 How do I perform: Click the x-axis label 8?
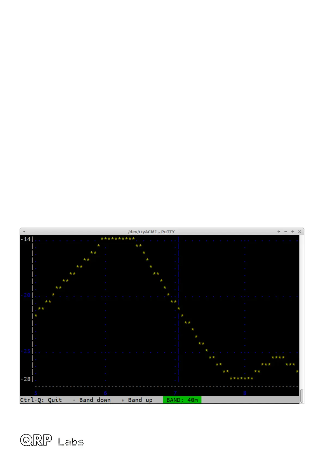pos(245,393)
